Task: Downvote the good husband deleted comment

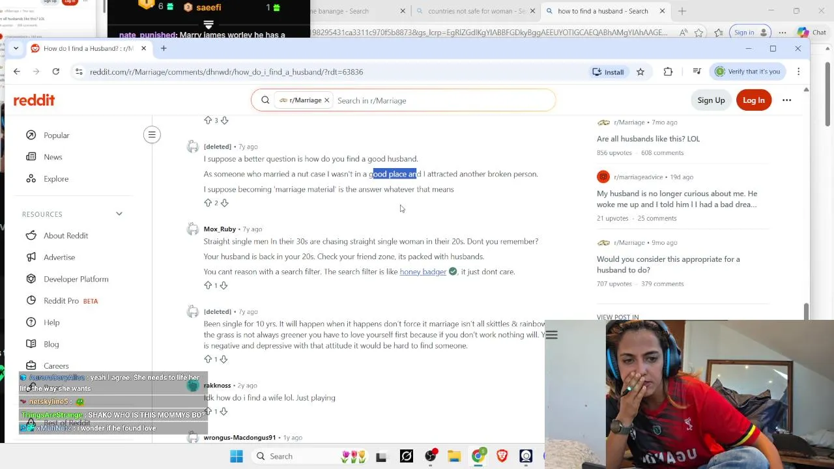Action: tap(224, 203)
